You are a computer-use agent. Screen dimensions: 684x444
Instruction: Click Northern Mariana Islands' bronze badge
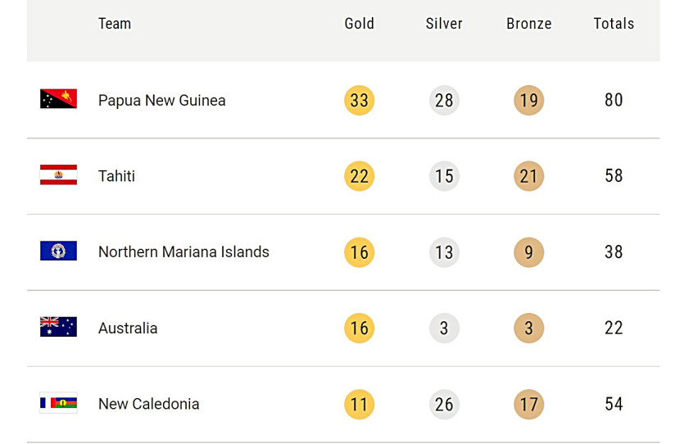pyautogui.click(x=529, y=252)
